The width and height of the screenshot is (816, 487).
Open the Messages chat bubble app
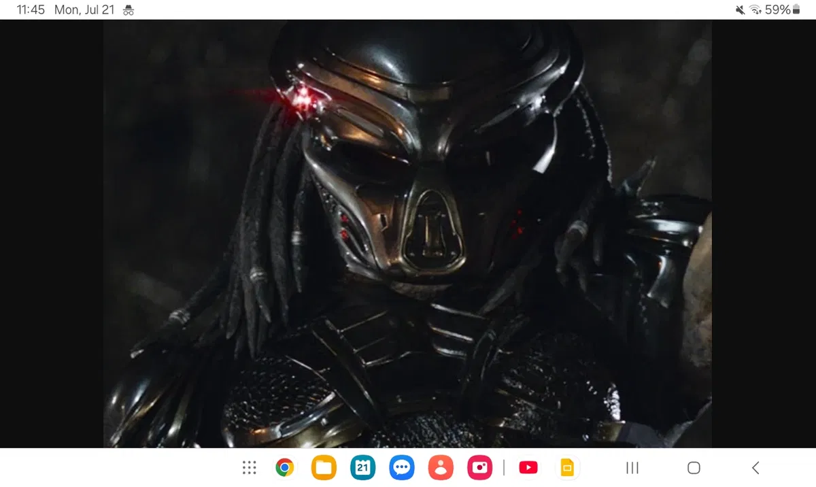pos(402,467)
